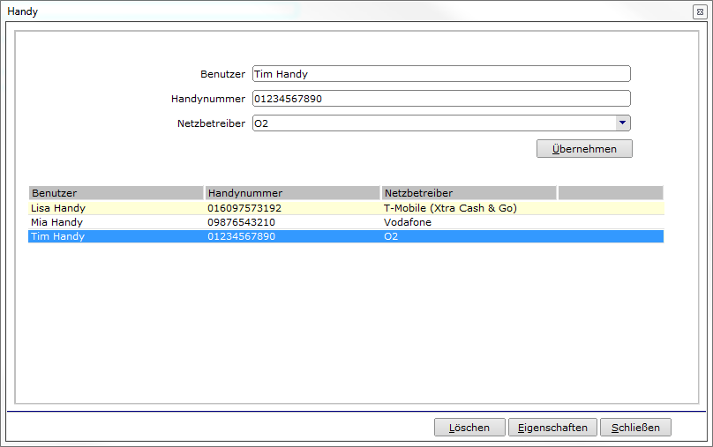Close the Handy window via title bar icon
The width and height of the screenshot is (713, 447).
point(700,11)
